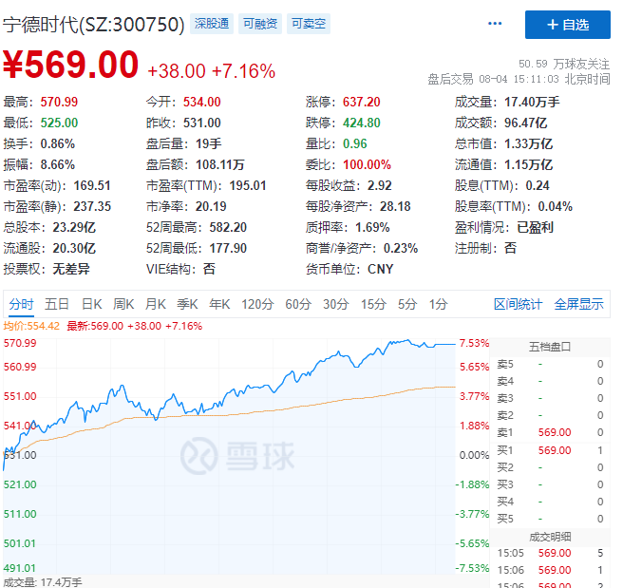Add stock to watchlist with +自选 button
This screenshot has width=623, height=588.
pyautogui.click(x=567, y=25)
